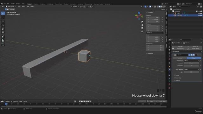Open the Edit menu
The height and width of the screenshot is (114, 203).
[x=8, y=4]
